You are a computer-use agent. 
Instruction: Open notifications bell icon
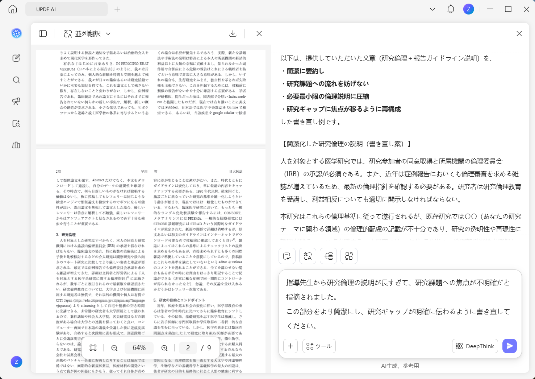tap(451, 9)
